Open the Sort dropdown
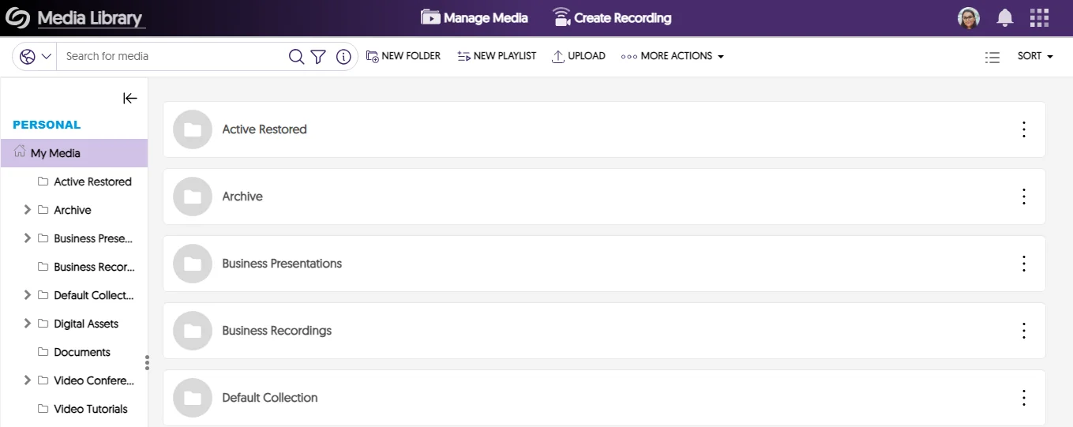 [1035, 56]
